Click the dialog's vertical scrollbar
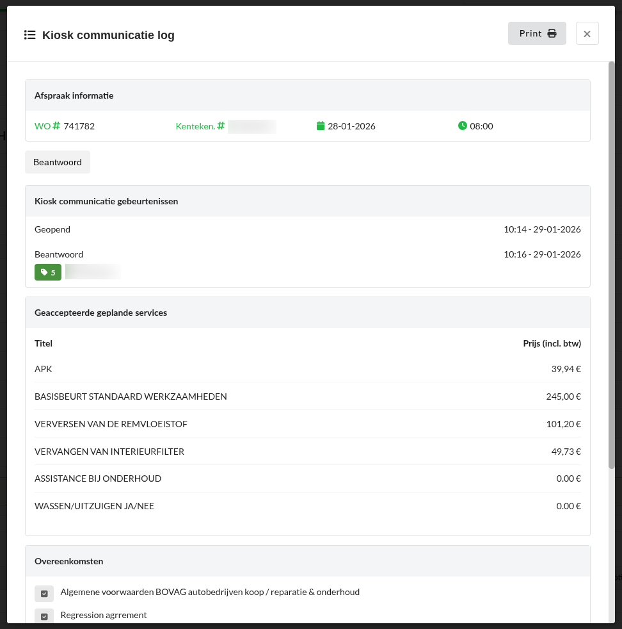The width and height of the screenshot is (622, 629). pos(612,256)
